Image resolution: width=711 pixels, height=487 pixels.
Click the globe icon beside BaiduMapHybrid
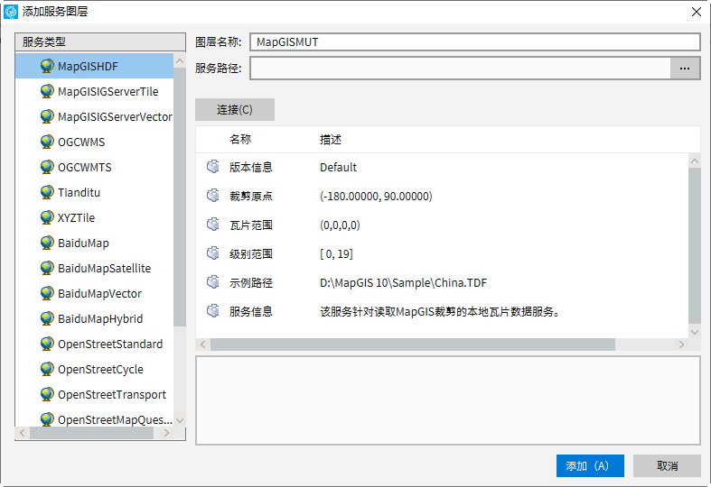47,319
